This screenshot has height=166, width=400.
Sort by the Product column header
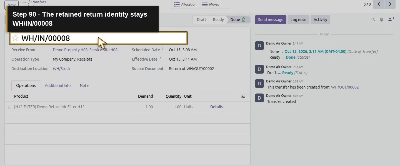coord(21,96)
